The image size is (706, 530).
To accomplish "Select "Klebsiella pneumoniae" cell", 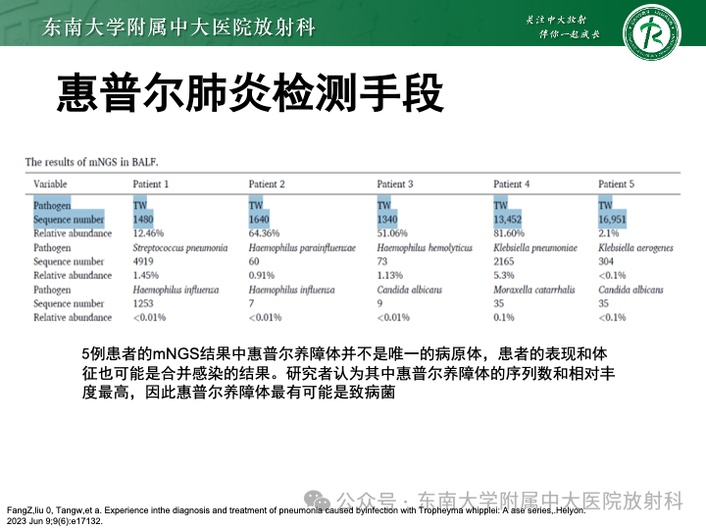I will tap(535, 248).
